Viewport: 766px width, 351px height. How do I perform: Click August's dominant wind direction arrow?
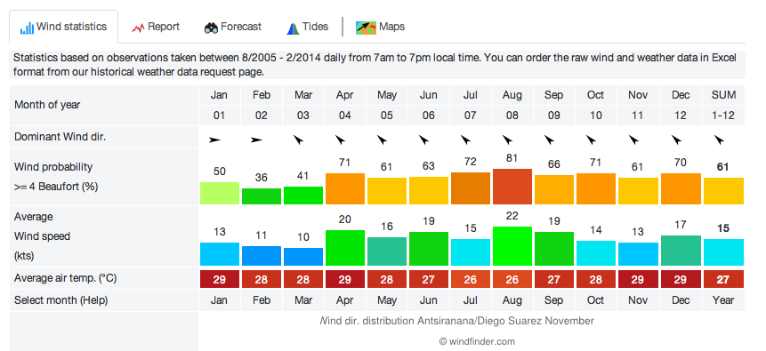(x=508, y=140)
